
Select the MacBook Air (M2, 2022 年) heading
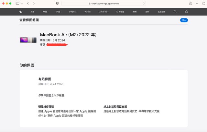[68, 35]
